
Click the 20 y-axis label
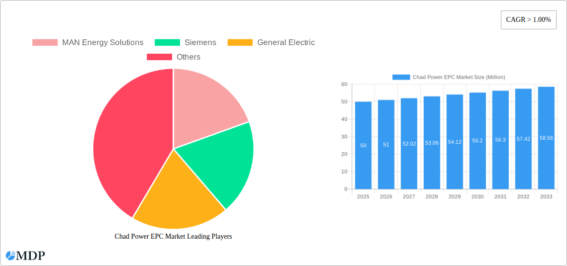[344, 154]
